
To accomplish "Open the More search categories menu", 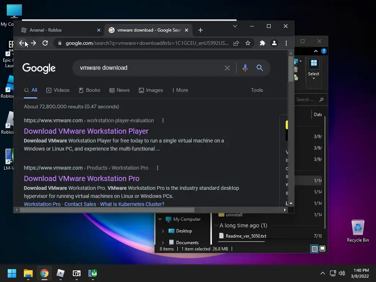I will point(180,90).
